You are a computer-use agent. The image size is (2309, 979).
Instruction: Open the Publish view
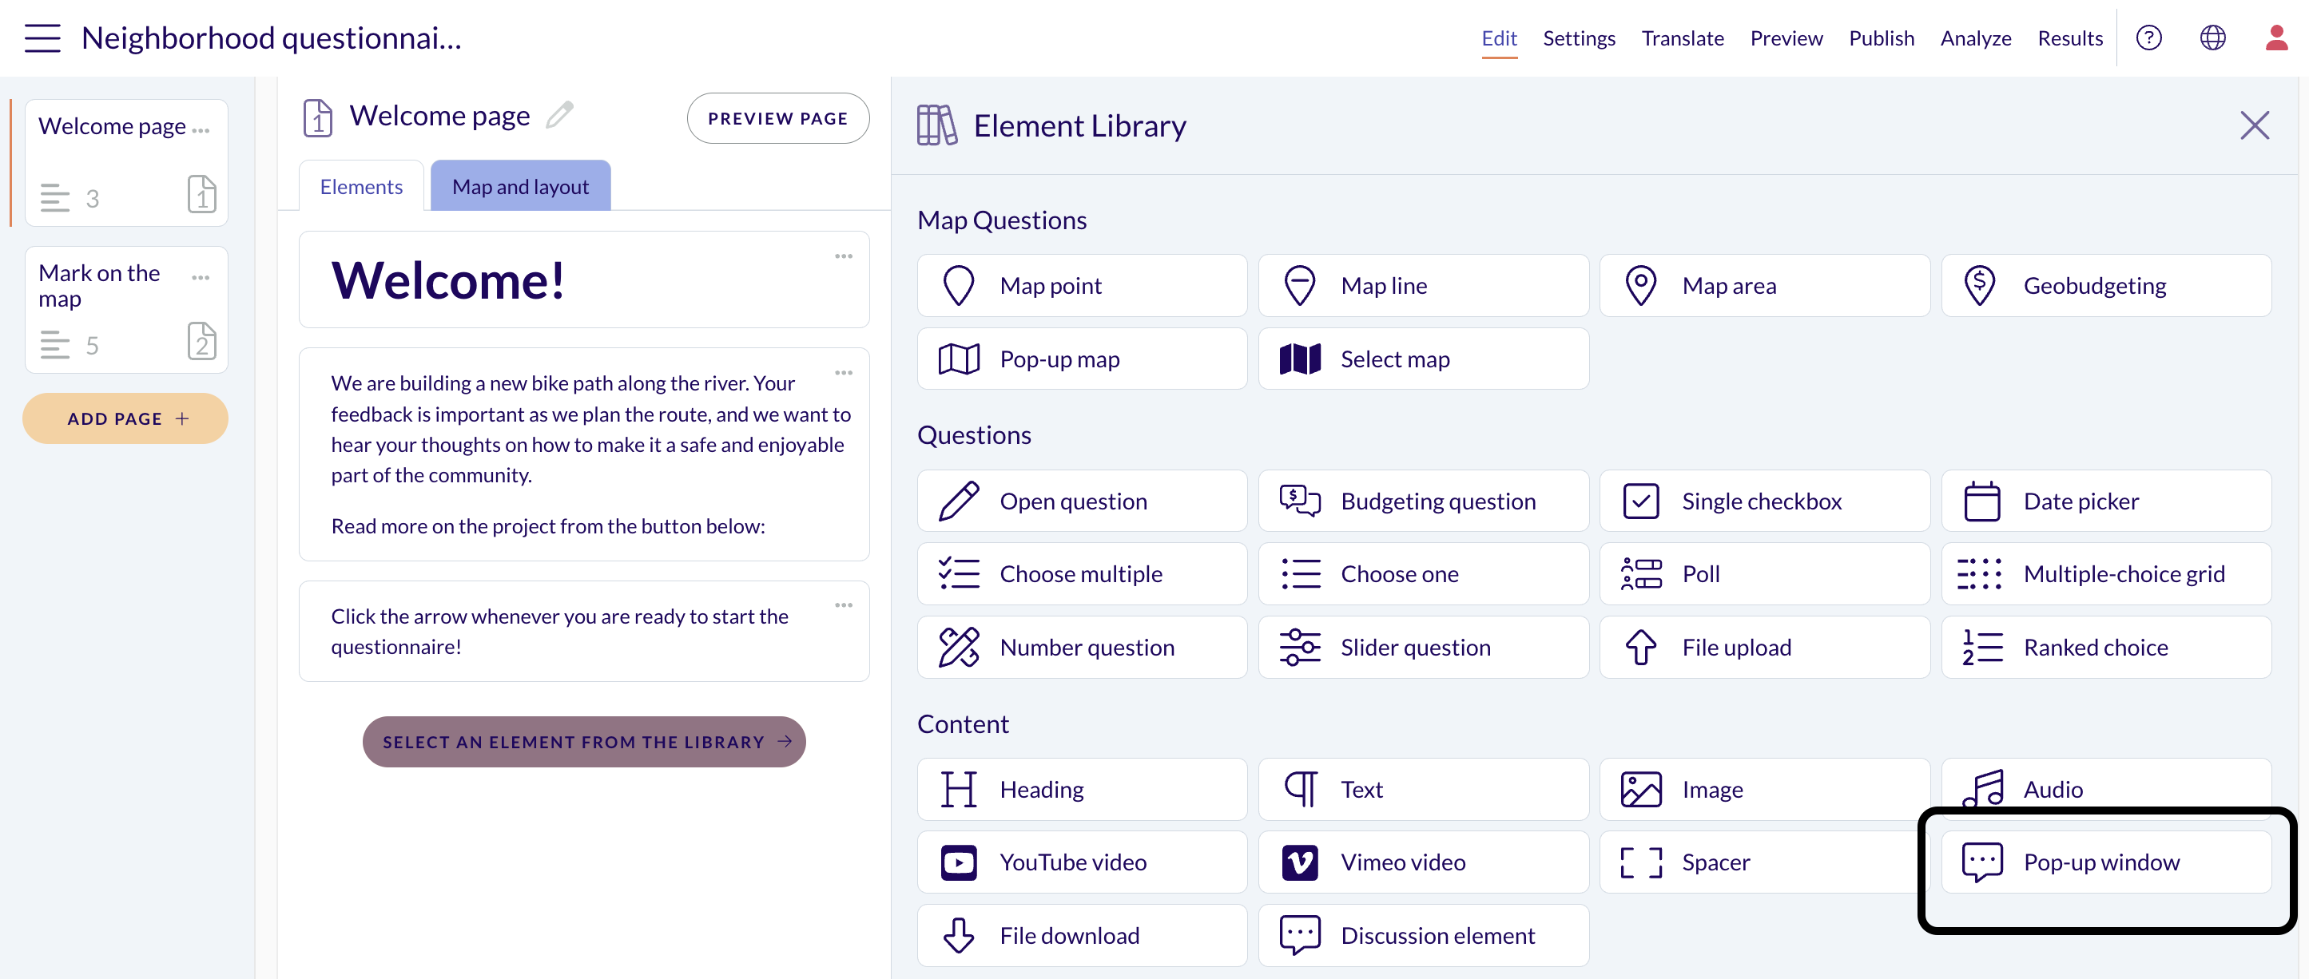(1882, 38)
